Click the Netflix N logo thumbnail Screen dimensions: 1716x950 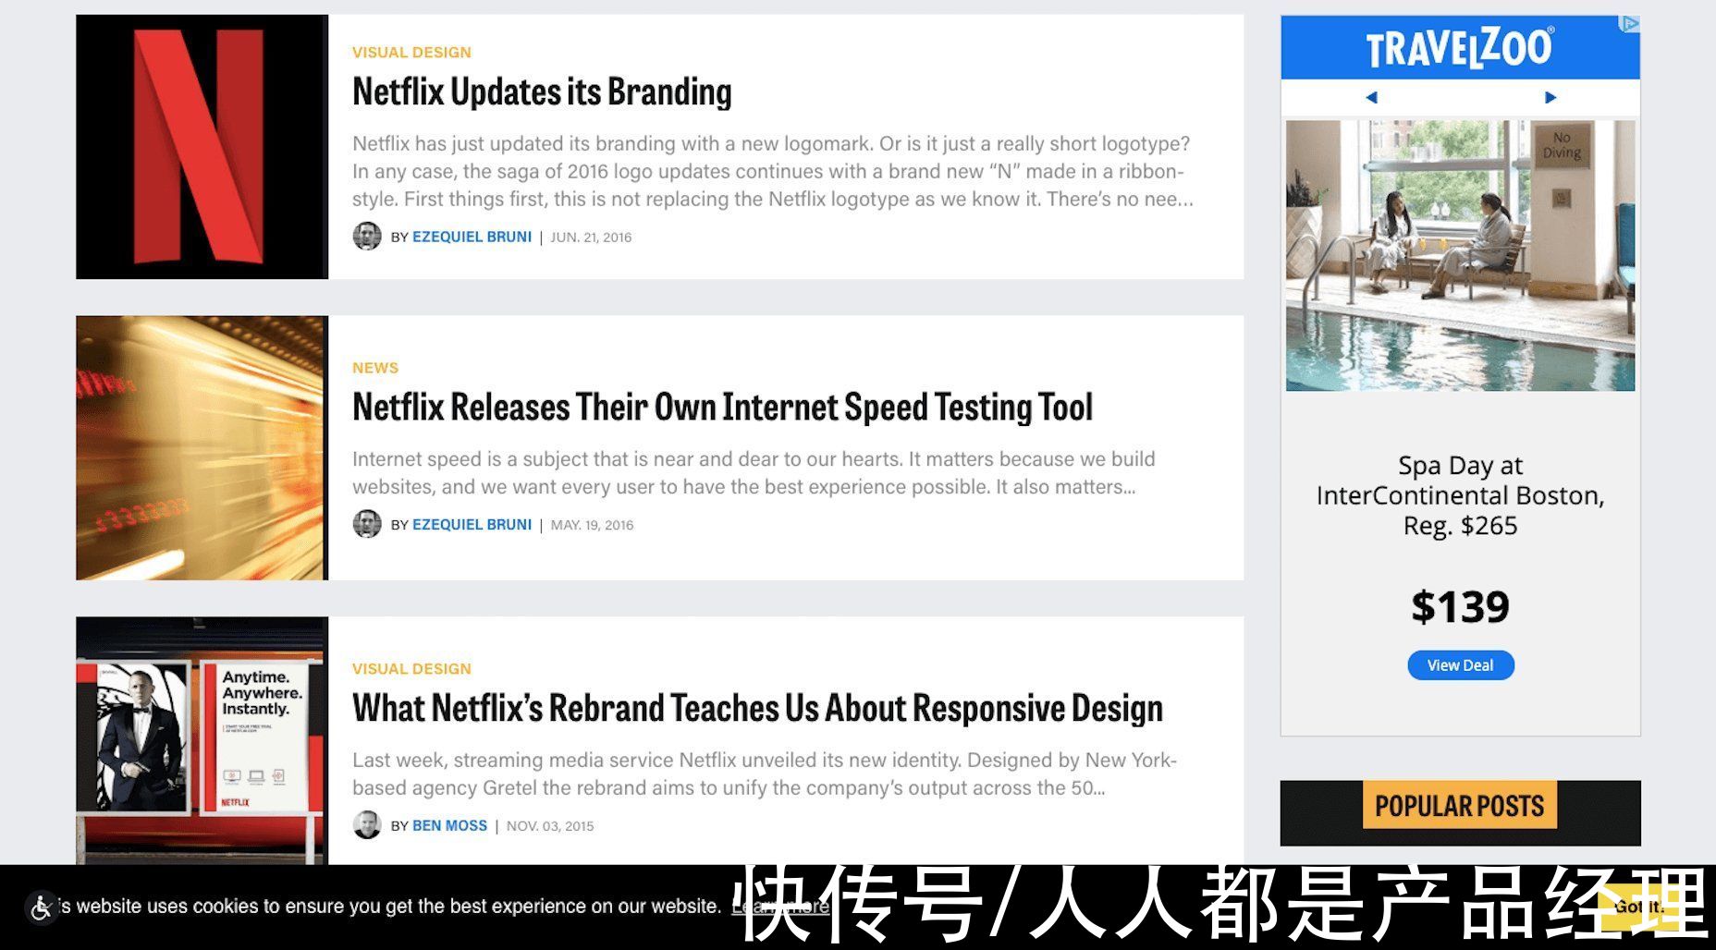click(x=202, y=146)
